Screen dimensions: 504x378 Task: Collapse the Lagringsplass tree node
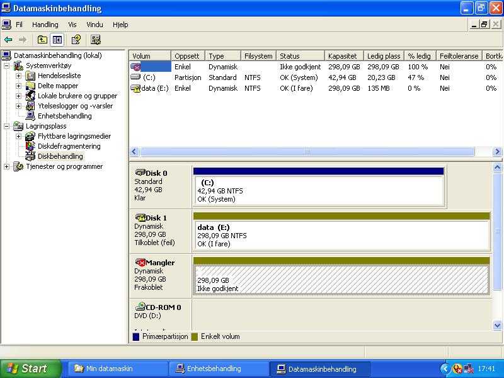(6, 127)
